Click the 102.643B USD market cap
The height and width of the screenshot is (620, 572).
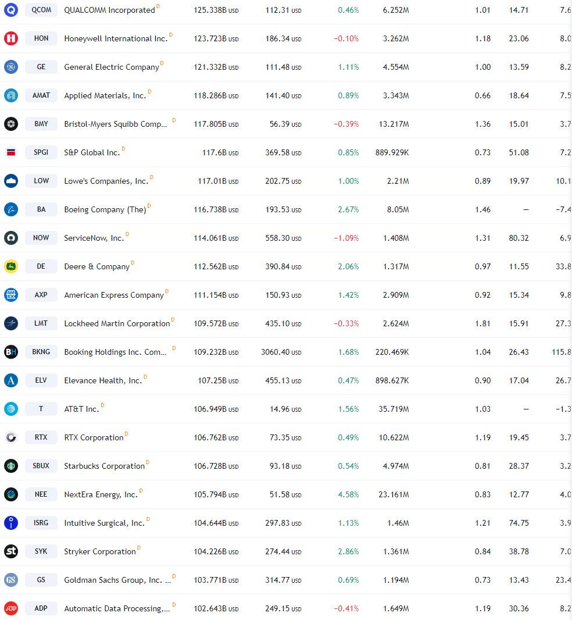216,608
